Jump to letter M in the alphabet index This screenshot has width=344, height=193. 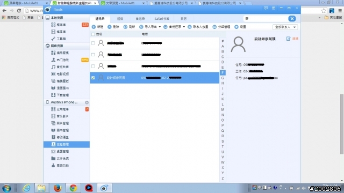click(x=223, y=109)
